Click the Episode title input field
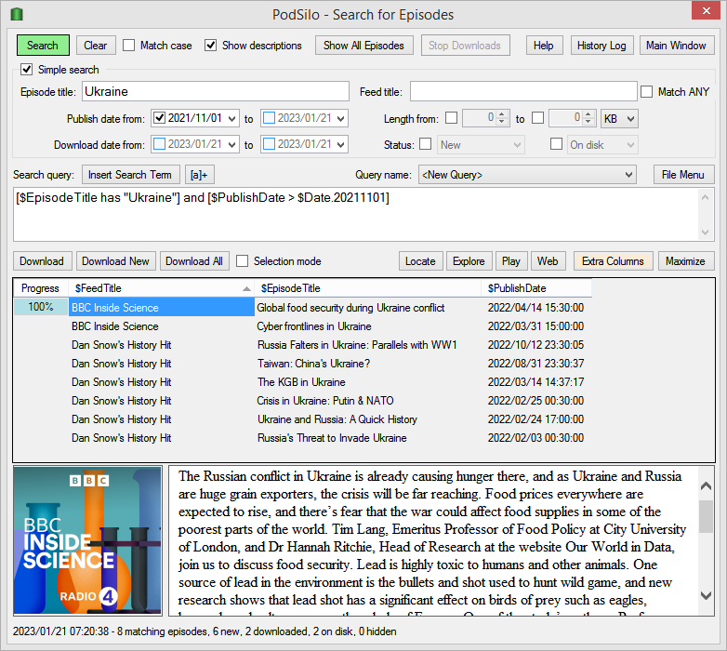727x651 pixels. [216, 91]
